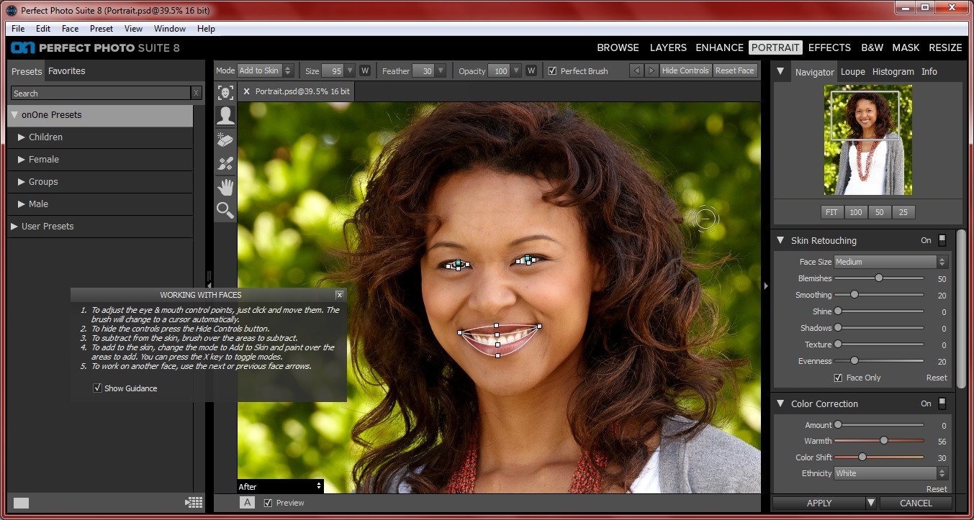974x520 pixels.
Task: Switch to the Histogram tab
Action: pyautogui.click(x=893, y=71)
